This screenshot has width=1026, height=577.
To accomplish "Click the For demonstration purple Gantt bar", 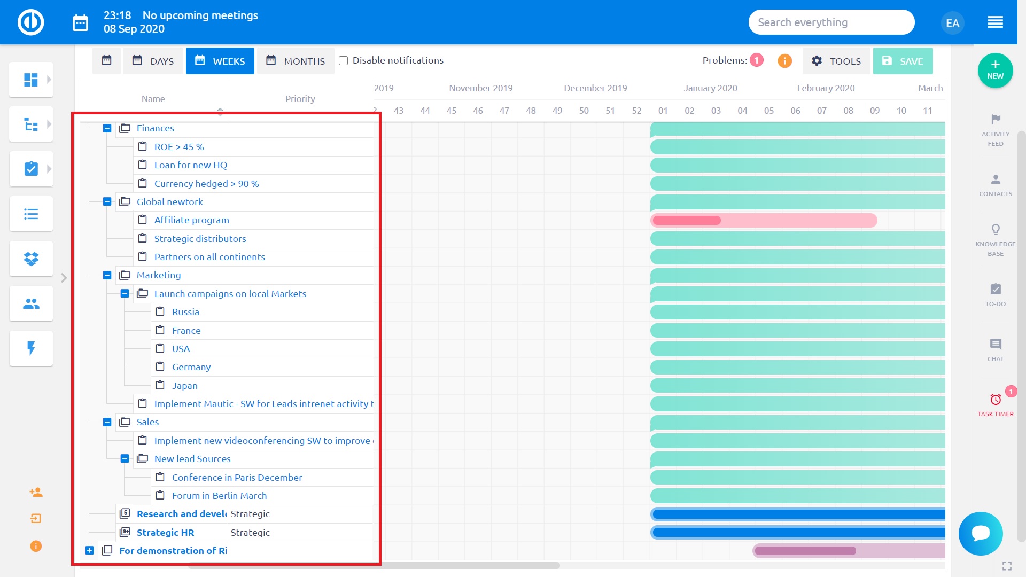I will [x=849, y=551].
